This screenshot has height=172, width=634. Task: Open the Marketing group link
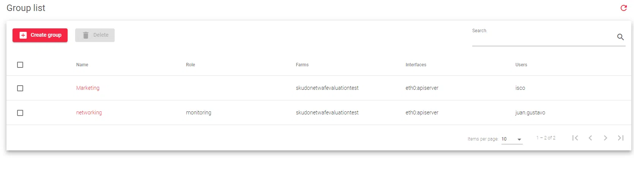(x=88, y=88)
